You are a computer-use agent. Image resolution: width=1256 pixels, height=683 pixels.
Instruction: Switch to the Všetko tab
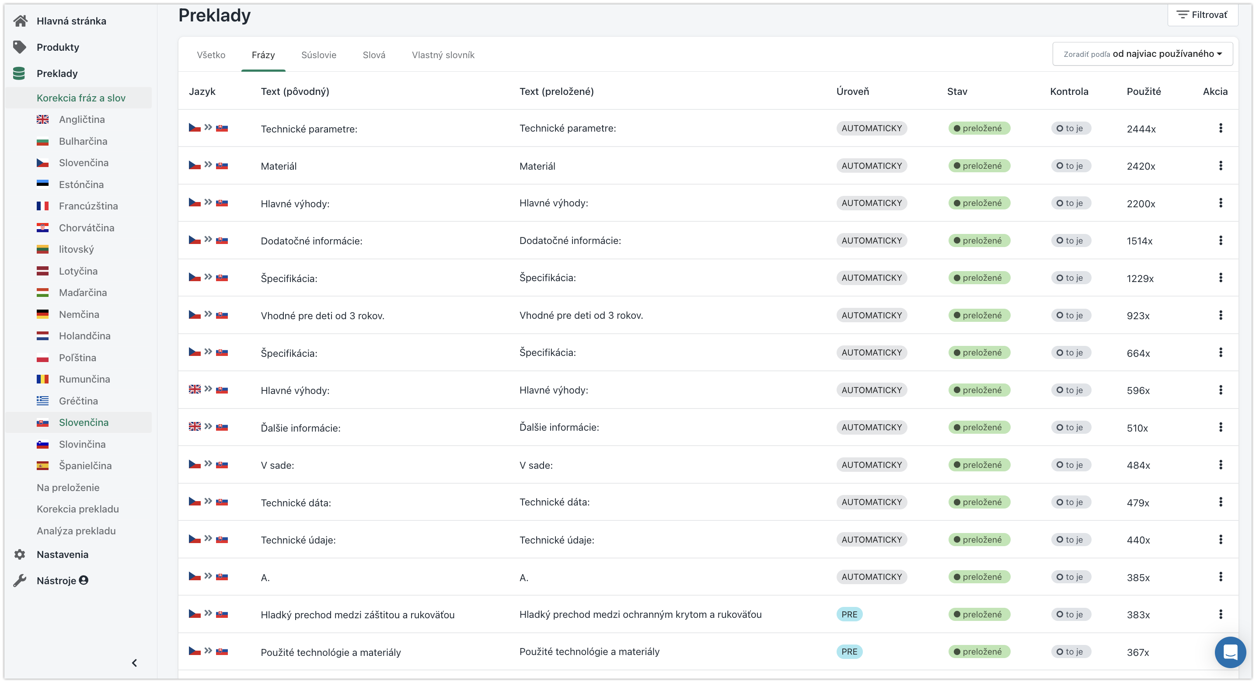tap(211, 55)
